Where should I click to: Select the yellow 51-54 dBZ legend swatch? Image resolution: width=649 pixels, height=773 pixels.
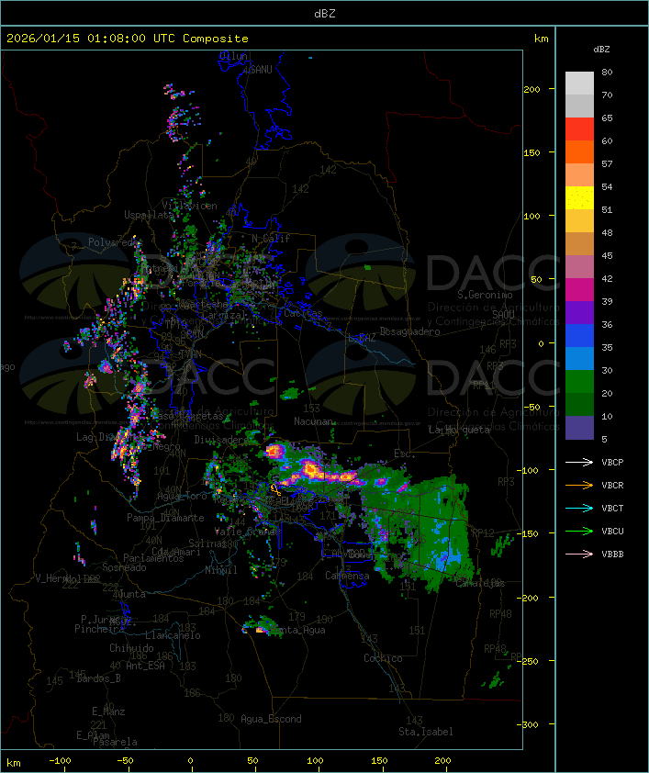coord(579,198)
